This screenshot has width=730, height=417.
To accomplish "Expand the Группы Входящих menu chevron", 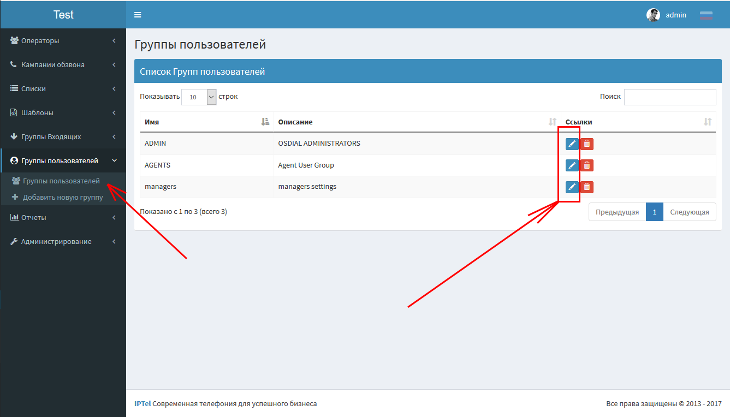I will click(x=114, y=136).
